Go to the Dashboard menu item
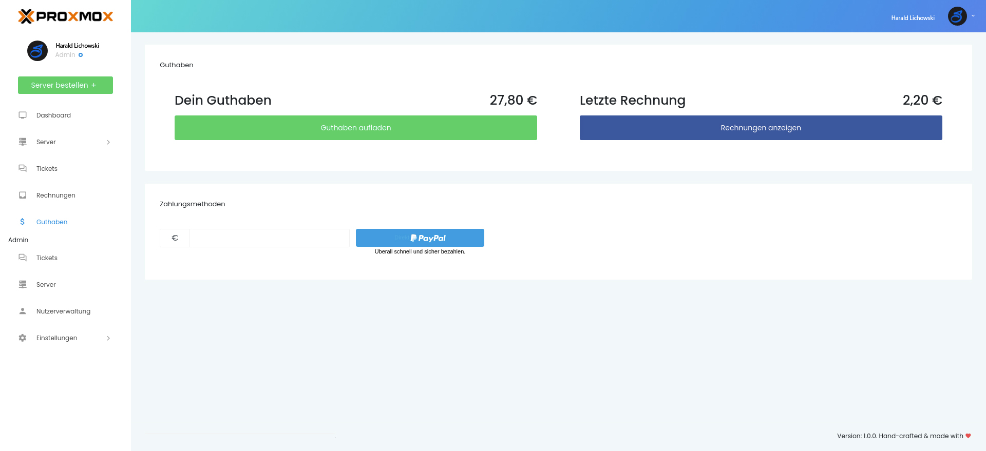The width and height of the screenshot is (986, 451). coord(53,115)
